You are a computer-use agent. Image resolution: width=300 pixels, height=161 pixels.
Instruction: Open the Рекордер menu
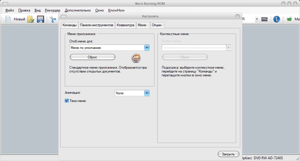[x=53, y=10]
